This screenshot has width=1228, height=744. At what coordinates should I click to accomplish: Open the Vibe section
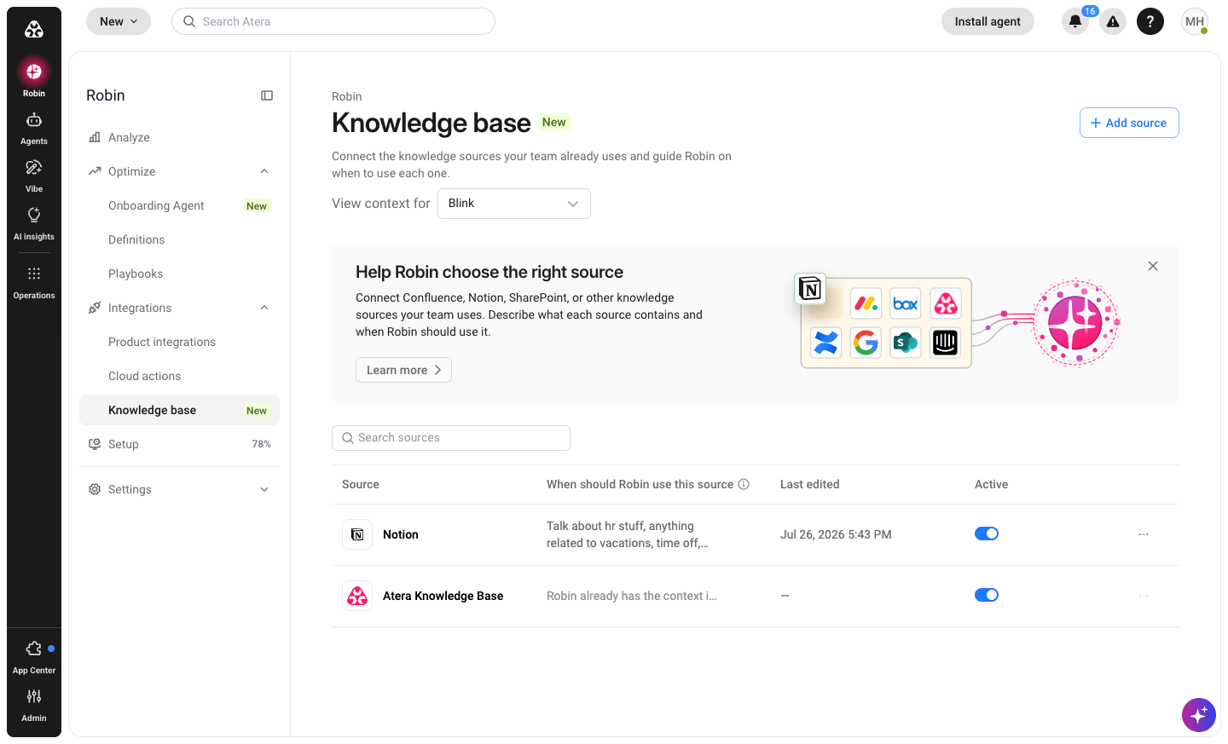click(34, 176)
